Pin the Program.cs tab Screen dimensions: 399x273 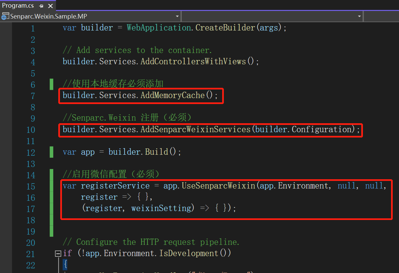41,6
